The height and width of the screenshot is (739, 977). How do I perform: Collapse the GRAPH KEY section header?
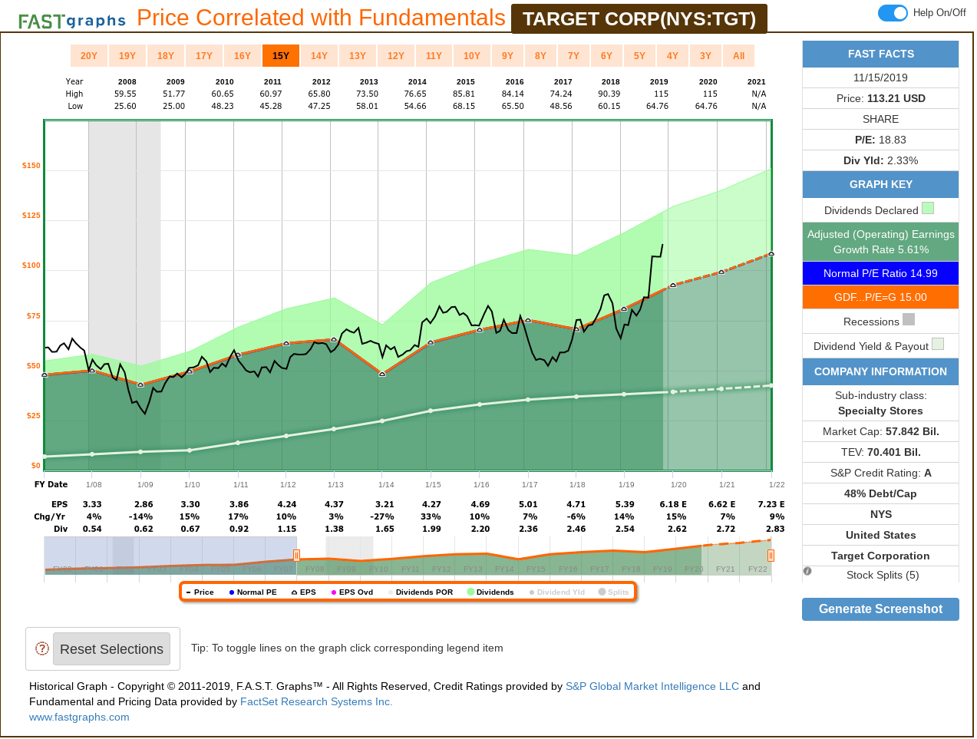(x=880, y=184)
